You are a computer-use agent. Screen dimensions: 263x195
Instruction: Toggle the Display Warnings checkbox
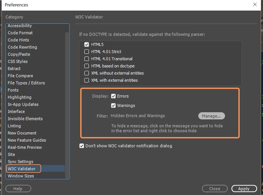coord(113,106)
